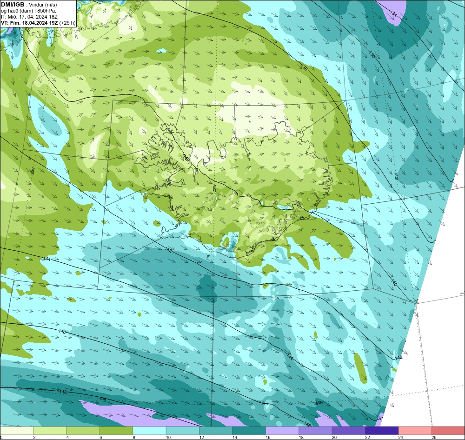The width and height of the screenshot is (465, 440).
Task: Click the '140' contour label over western Iceland
Action: pos(186,157)
